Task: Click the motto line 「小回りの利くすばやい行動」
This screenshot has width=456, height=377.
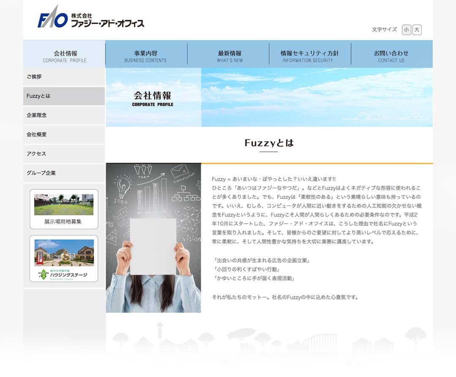Action: click(247, 269)
